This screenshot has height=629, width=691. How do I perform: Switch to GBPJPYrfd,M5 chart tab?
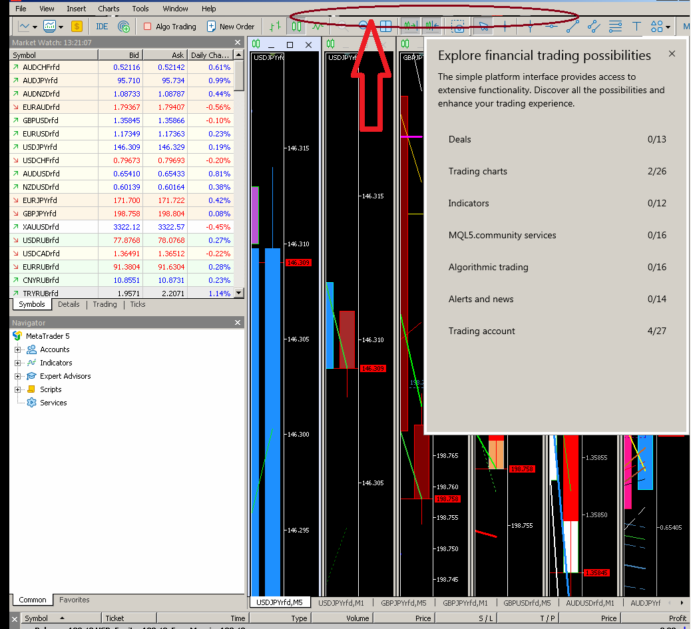[x=403, y=603]
